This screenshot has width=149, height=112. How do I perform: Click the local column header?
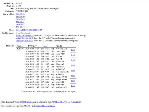point(45,46)
